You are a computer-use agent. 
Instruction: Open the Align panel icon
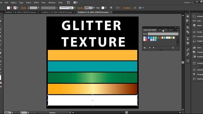pyautogui.click(x=188, y=27)
